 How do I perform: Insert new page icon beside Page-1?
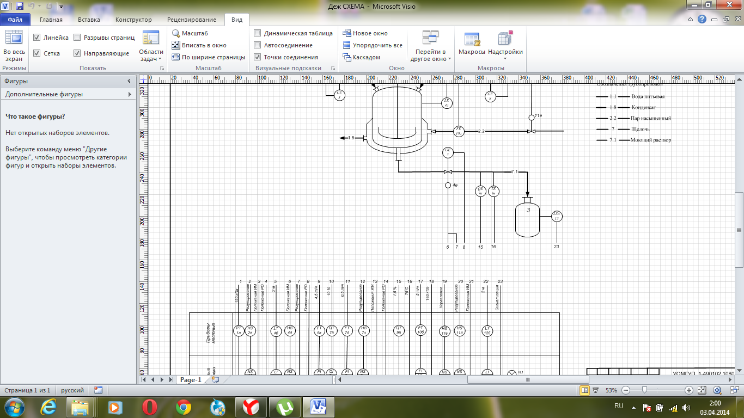[215, 380]
